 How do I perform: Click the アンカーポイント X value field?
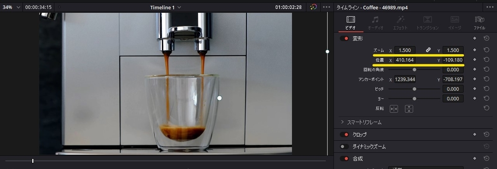click(x=405, y=79)
